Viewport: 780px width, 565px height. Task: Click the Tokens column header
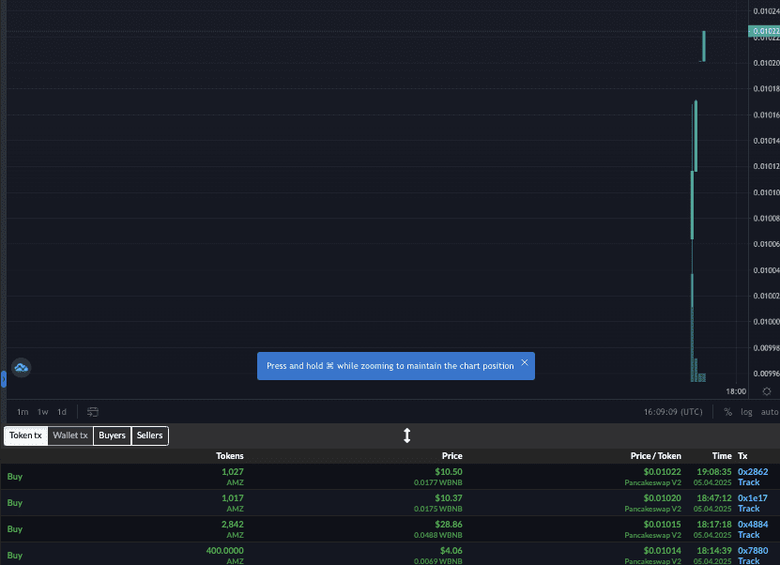pos(230,456)
